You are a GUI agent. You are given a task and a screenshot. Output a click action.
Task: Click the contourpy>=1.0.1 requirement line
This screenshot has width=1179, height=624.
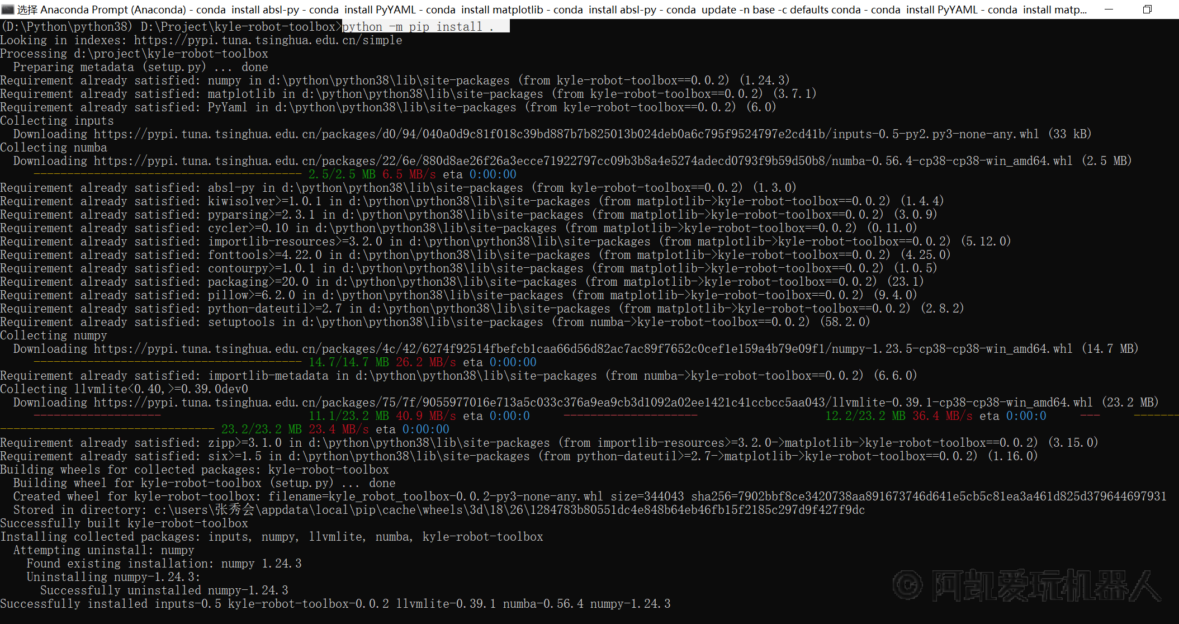468,268
